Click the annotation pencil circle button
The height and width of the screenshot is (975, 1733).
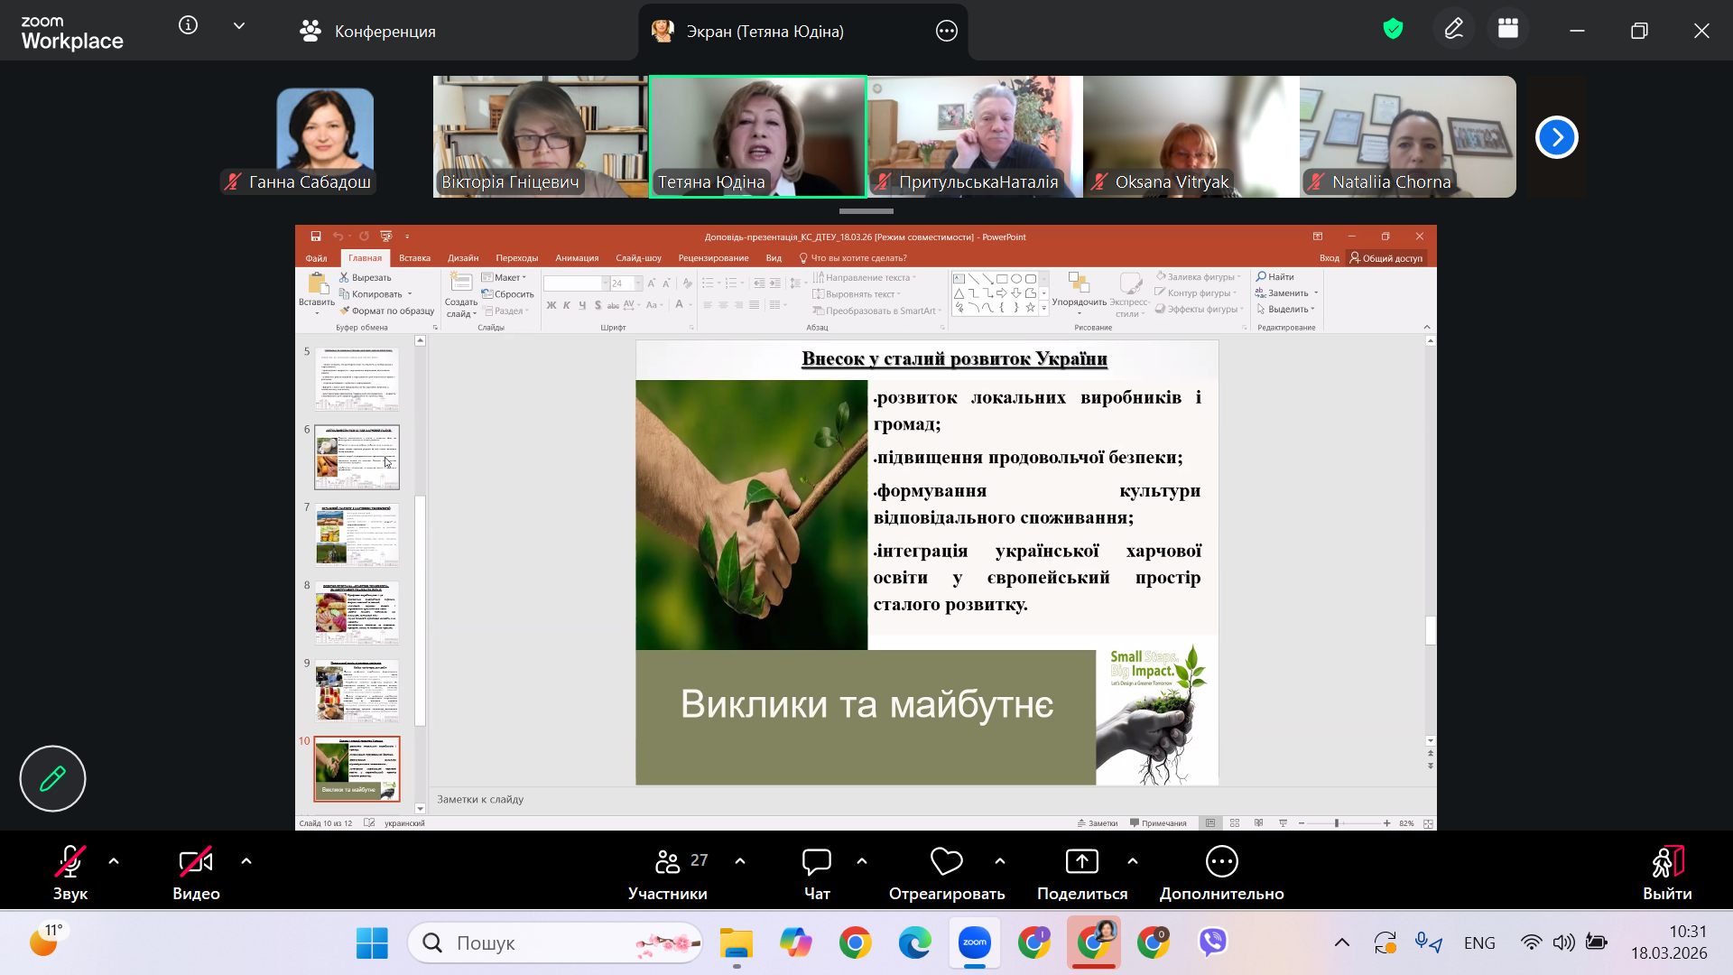click(x=52, y=778)
